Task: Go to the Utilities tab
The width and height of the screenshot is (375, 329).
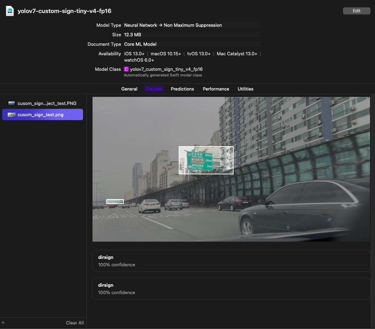Action: coord(246,89)
